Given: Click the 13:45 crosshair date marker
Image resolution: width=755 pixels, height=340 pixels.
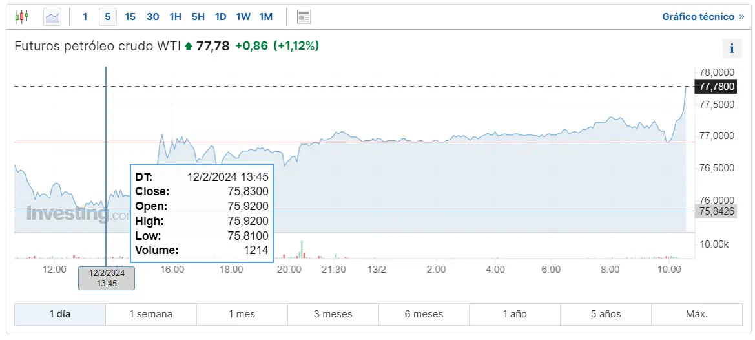Looking at the screenshot, I should pos(107,278).
